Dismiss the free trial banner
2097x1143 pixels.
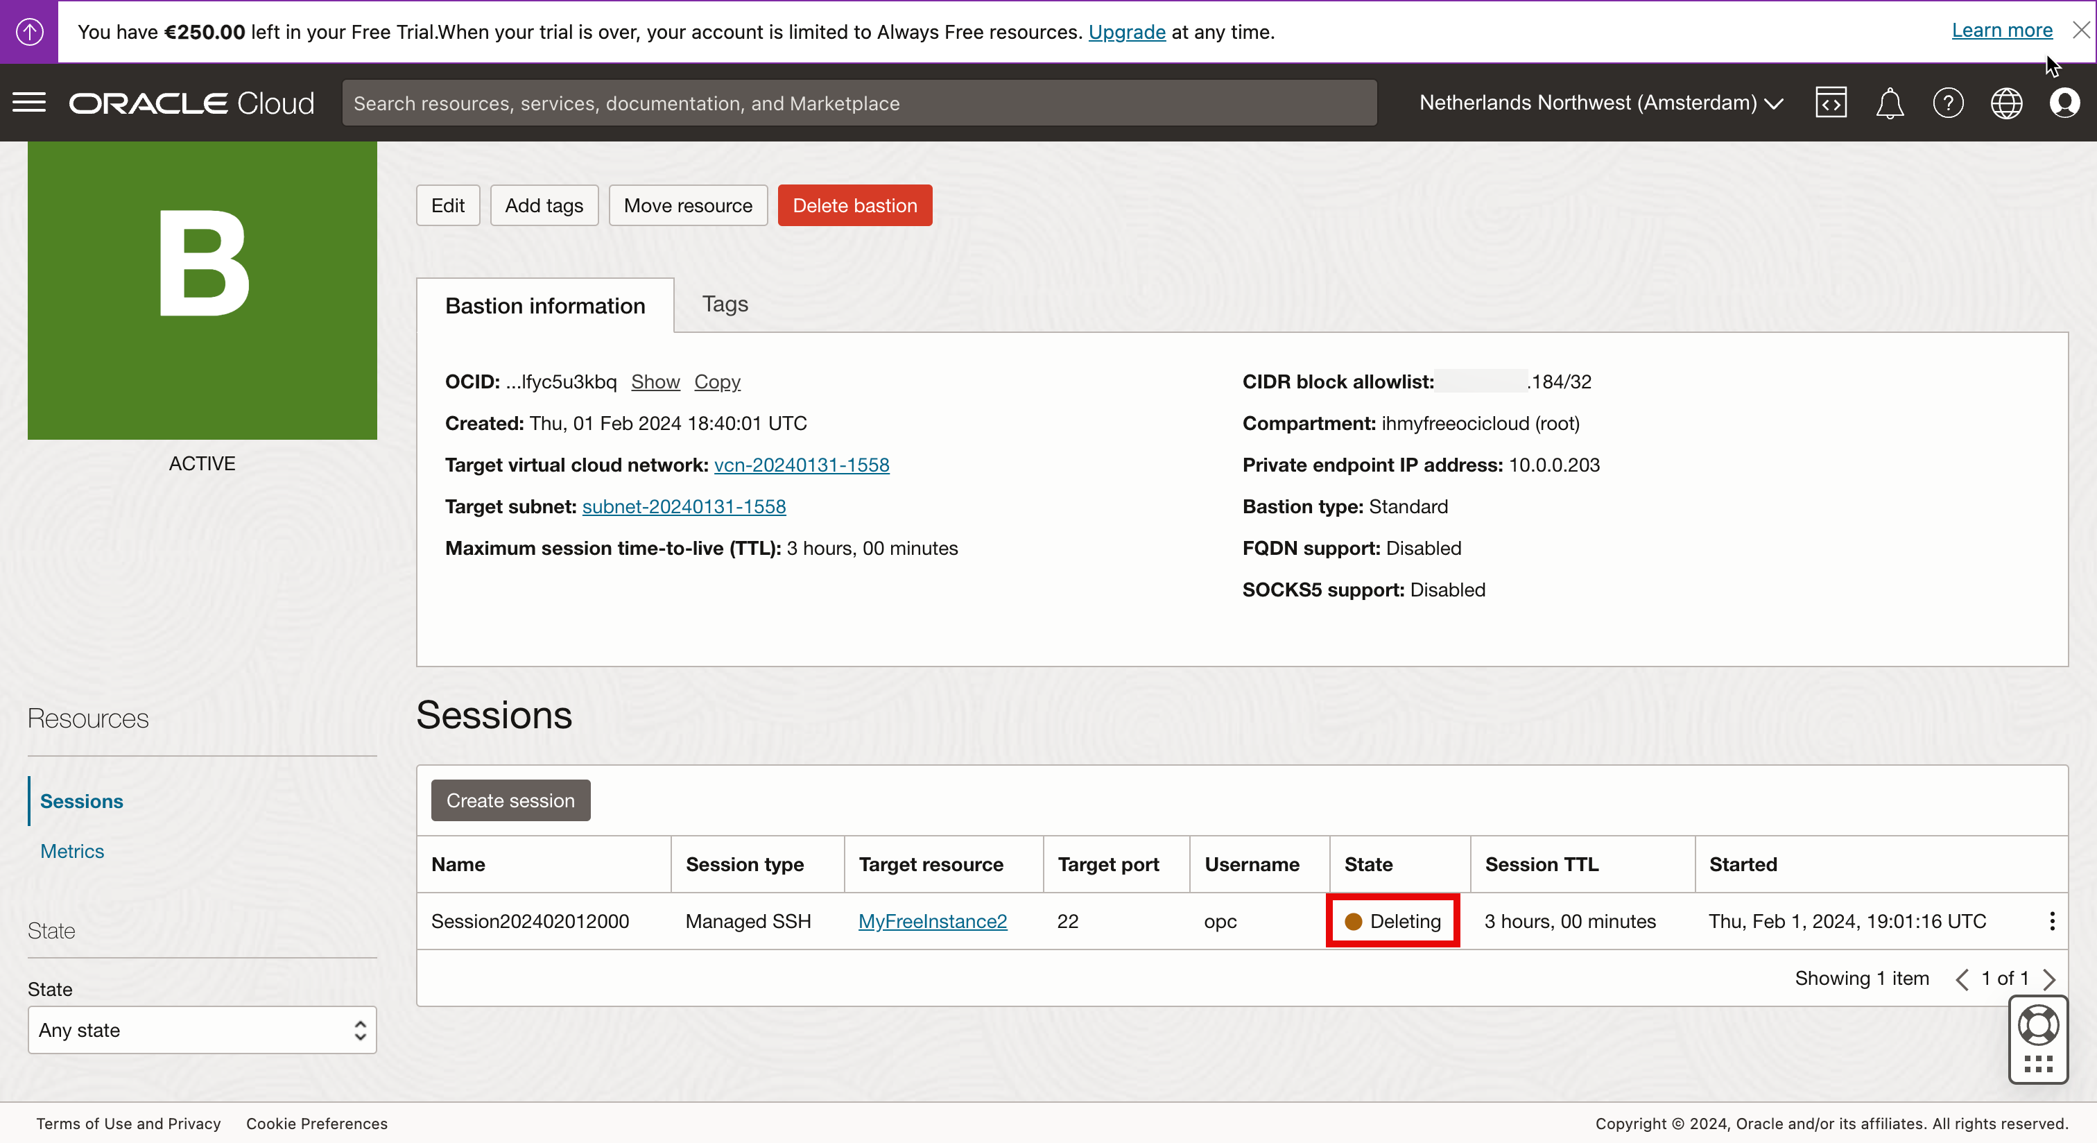tap(2081, 30)
